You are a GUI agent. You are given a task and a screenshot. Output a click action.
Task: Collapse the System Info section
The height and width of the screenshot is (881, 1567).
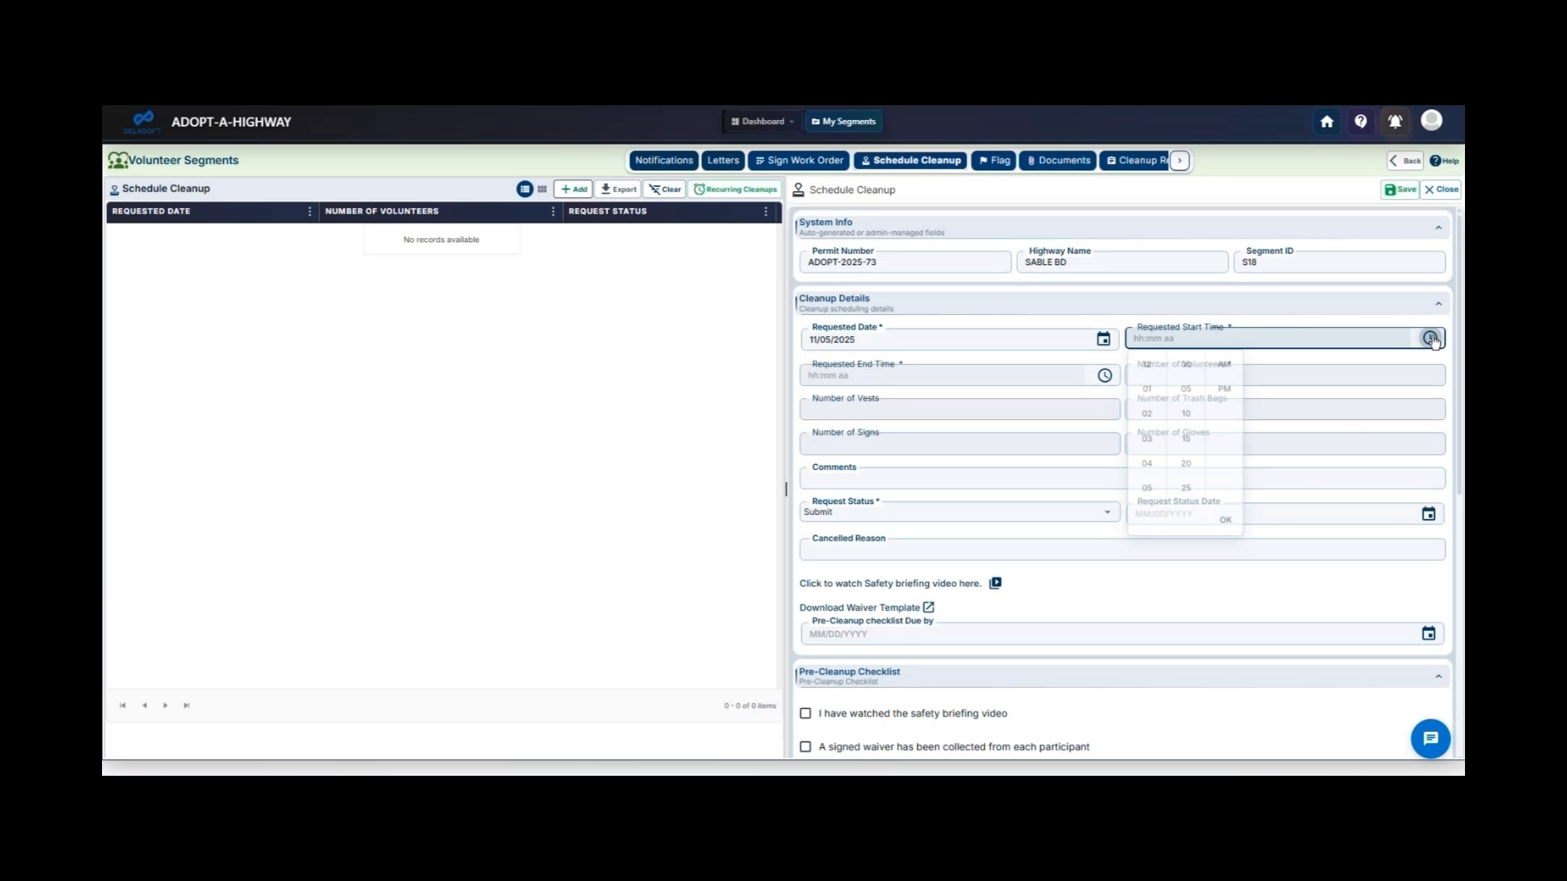(x=1438, y=228)
